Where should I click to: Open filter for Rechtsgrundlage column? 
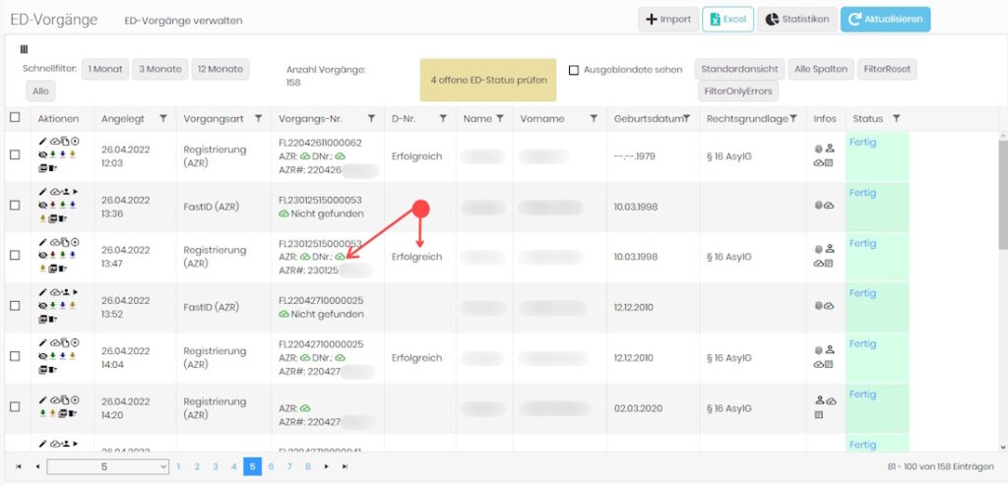tap(793, 118)
